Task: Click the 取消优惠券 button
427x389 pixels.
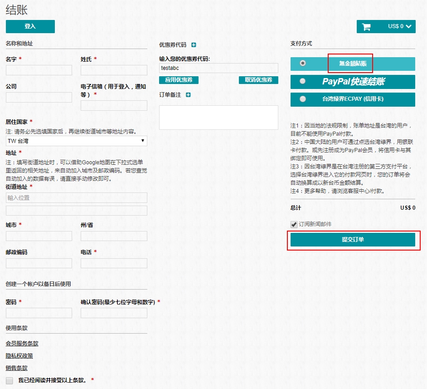Action: tap(258, 80)
